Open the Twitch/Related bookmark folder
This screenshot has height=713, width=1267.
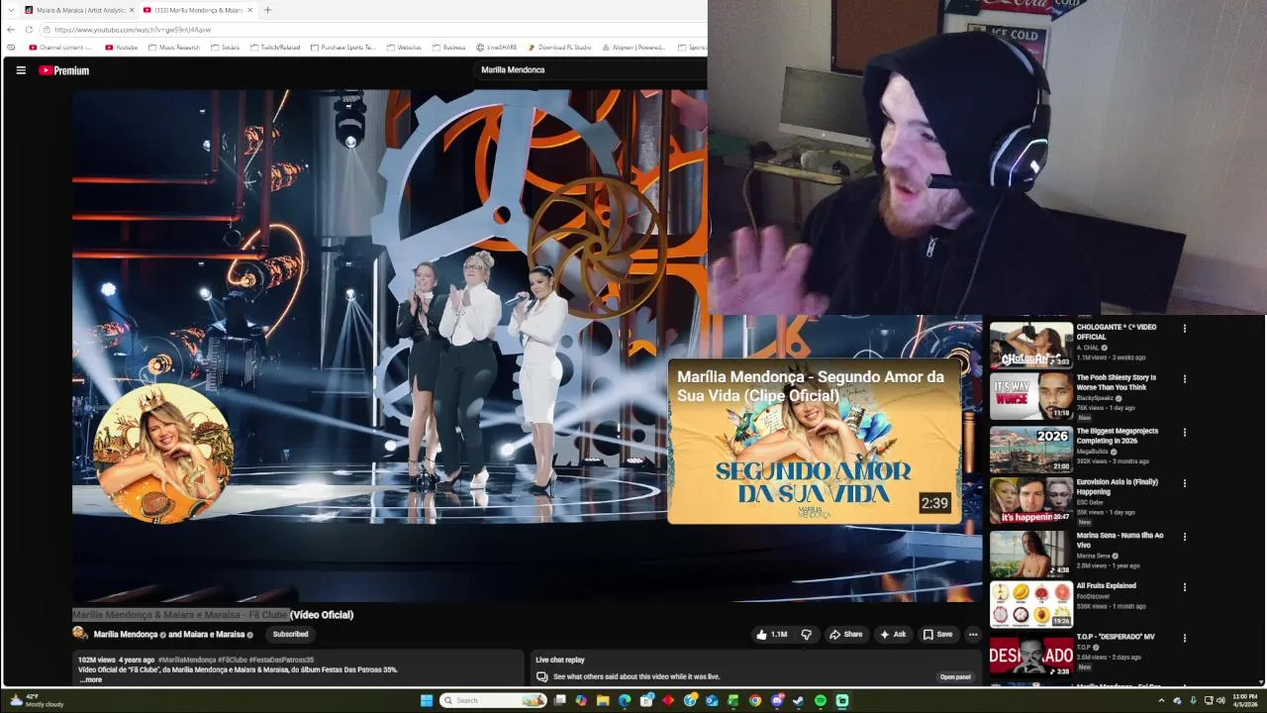[275, 48]
